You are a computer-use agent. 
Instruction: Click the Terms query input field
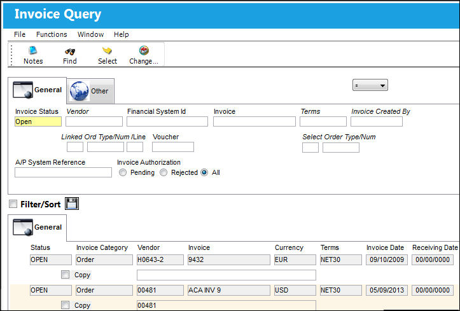323,121
